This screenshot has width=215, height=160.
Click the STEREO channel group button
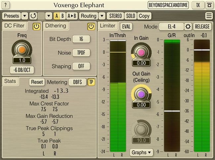pyautogui.click(x=115, y=16)
